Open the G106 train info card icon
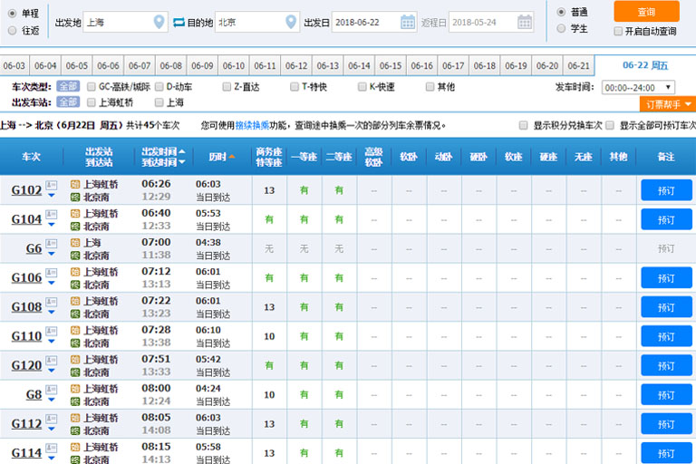This screenshot has width=696, height=464. point(52,273)
